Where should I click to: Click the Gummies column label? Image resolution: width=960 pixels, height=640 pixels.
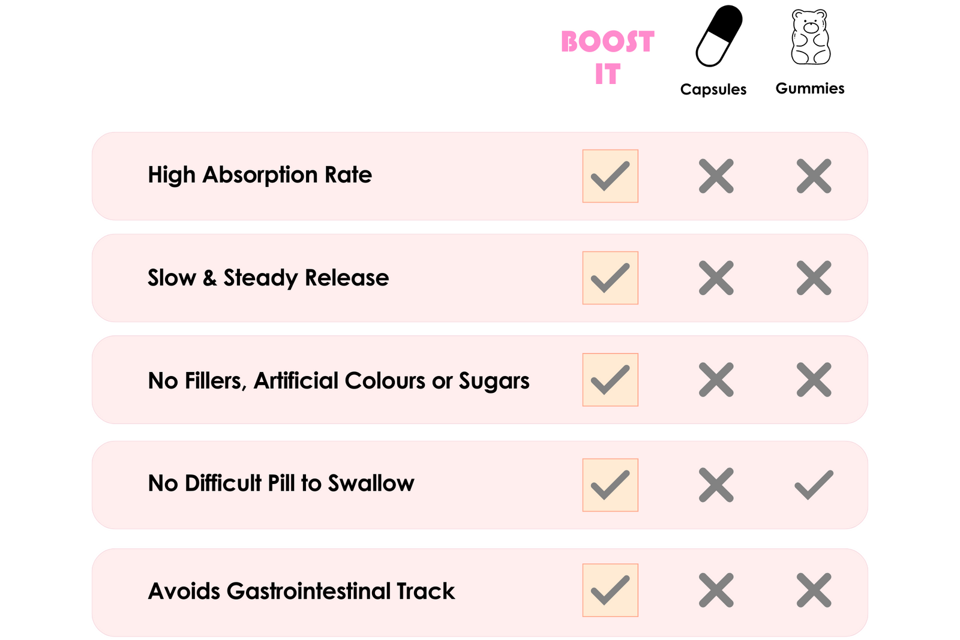810,88
